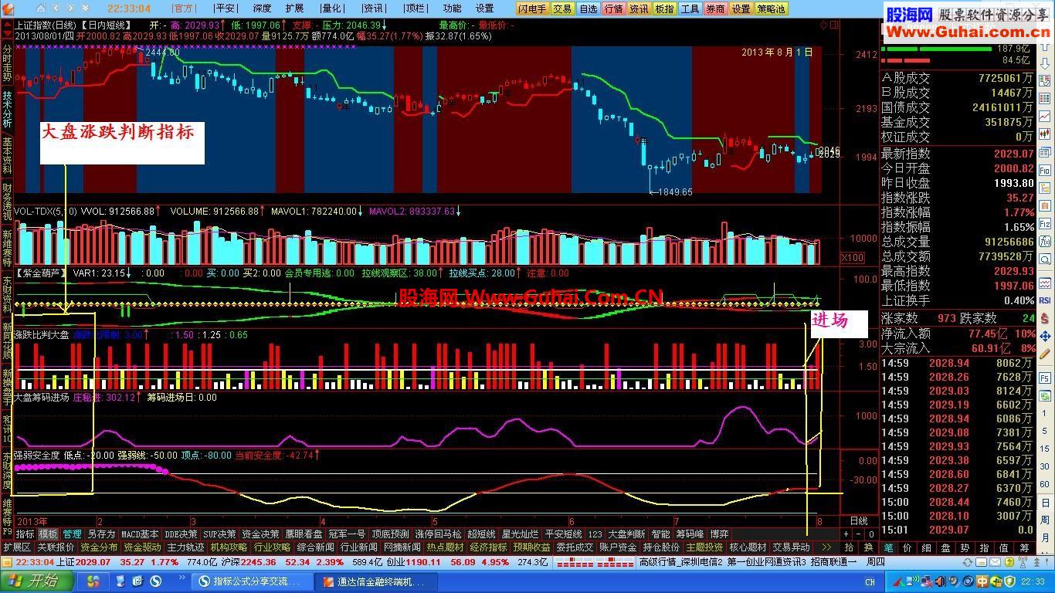
Task: Click the checklist icon in right sidebar
Action: coord(1045,81)
